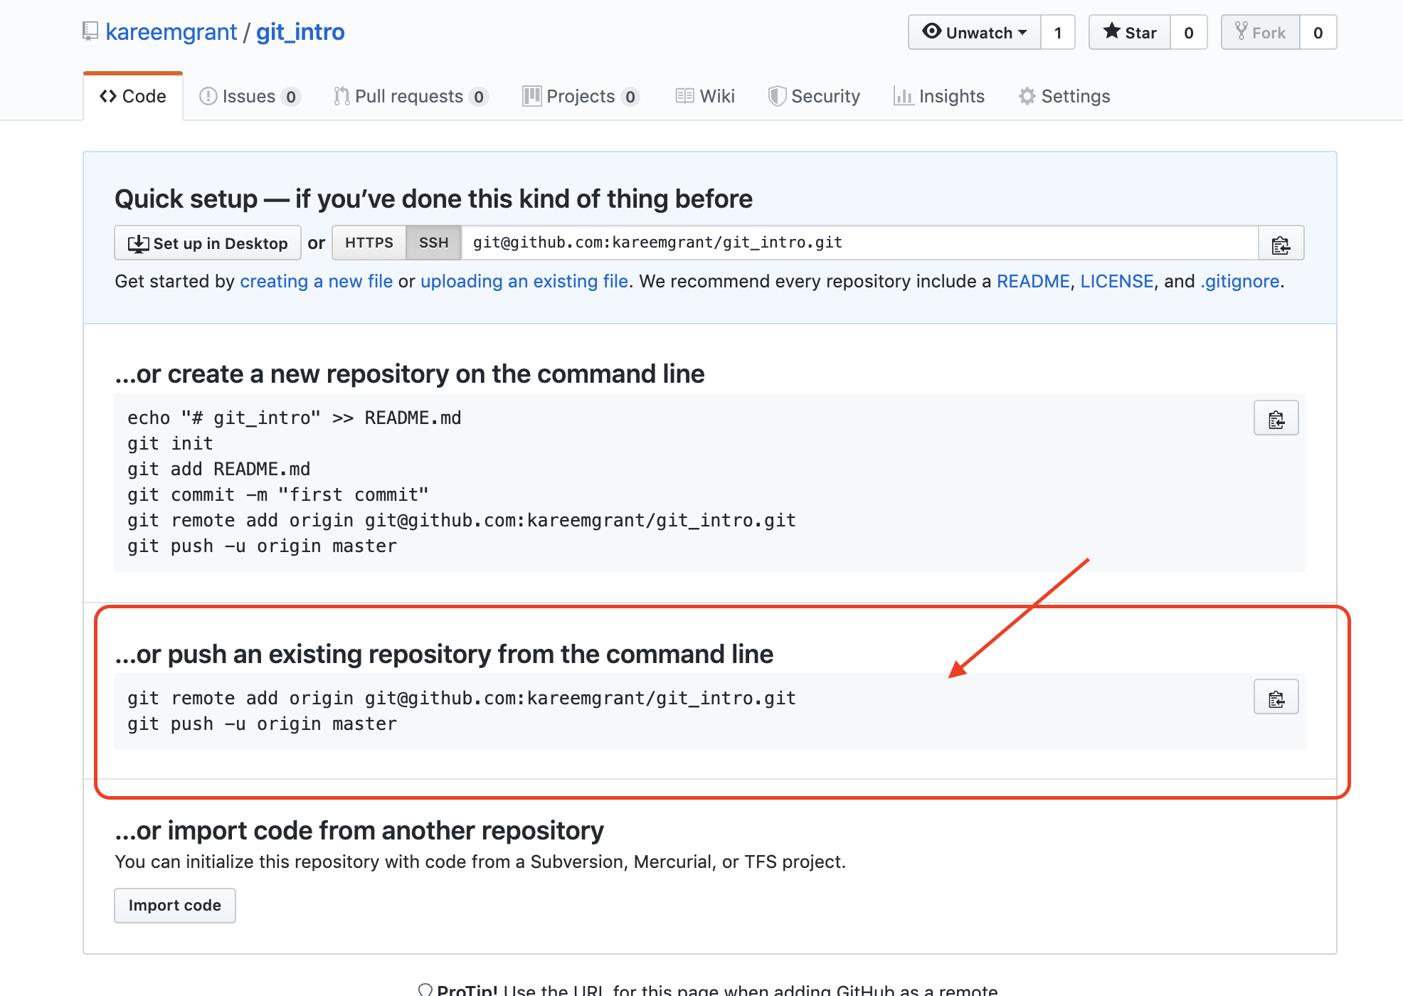Click the repository URL text field
This screenshot has width=1403, height=996.
click(x=859, y=243)
